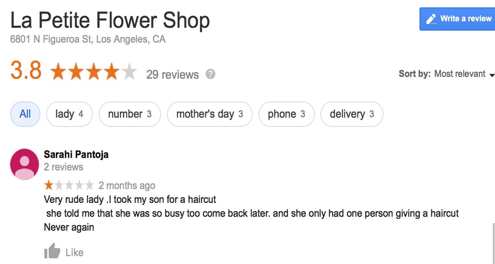This screenshot has height=264, width=495.
Task: Click the one-star rating on Sarahi's review
Action: point(69,185)
